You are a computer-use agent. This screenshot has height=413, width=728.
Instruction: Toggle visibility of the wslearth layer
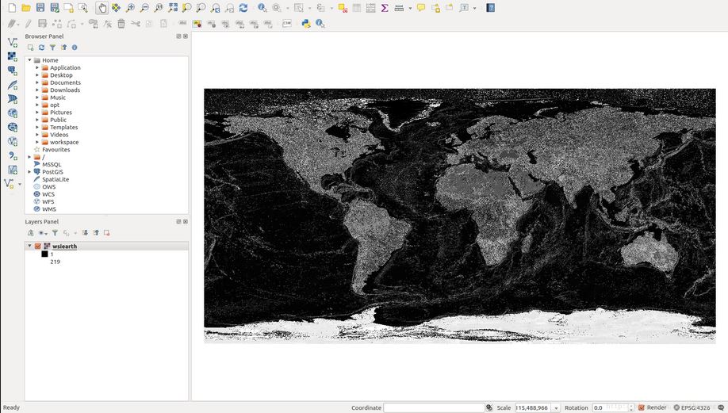(38, 247)
